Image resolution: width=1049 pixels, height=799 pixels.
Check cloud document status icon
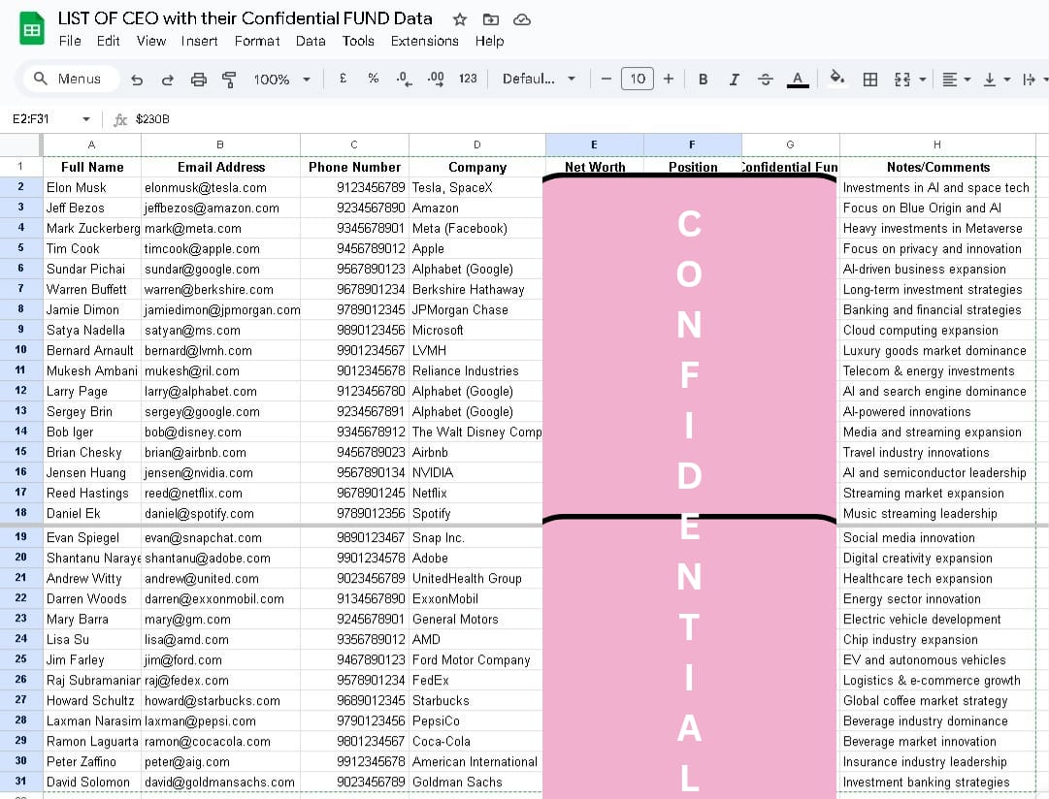pyautogui.click(x=522, y=19)
